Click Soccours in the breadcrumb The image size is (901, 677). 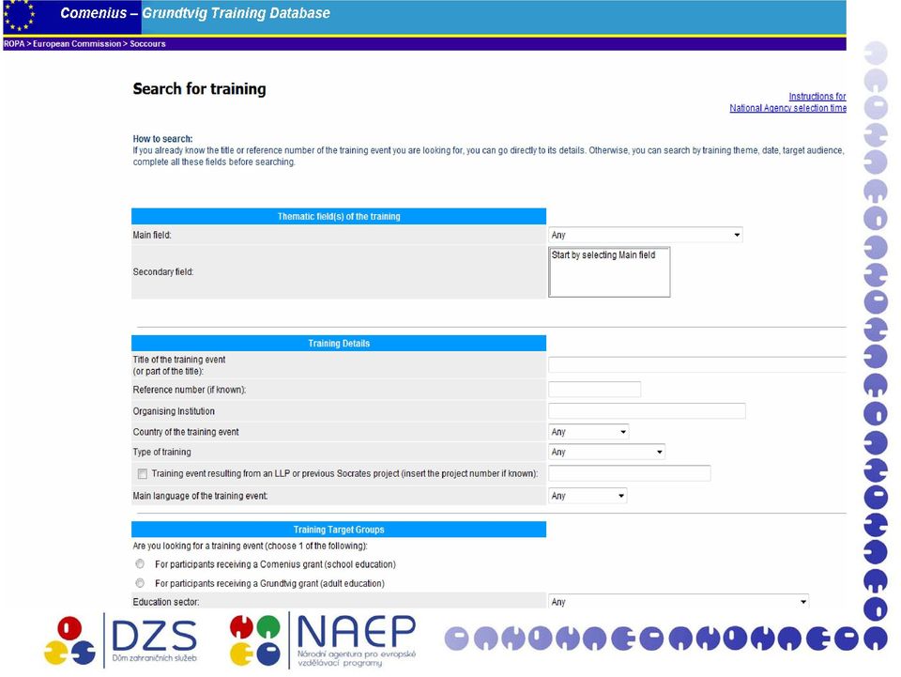(x=147, y=44)
